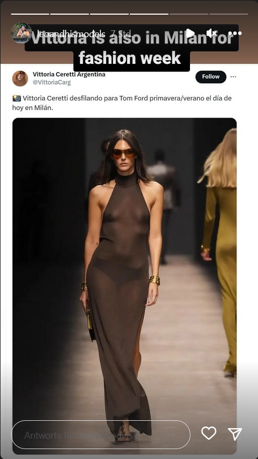Toggle the muted sound icon

pos(211,33)
